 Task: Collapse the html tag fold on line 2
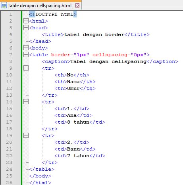click(x=26, y=21)
